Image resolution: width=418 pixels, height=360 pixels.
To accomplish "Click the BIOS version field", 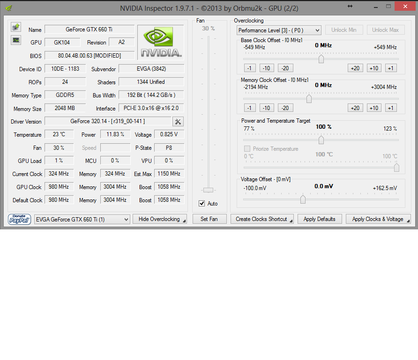I will coord(90,55).
